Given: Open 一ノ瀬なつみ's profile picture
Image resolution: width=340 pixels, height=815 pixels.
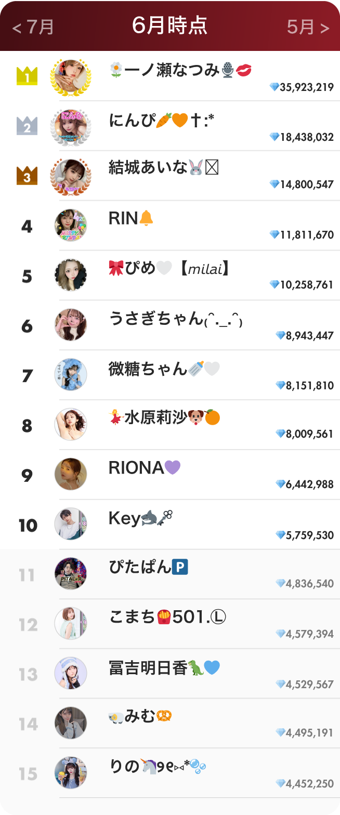Looking at the screenshot, I should coord(71,76).
